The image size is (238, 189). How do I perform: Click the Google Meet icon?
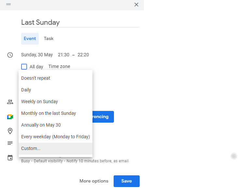pyautogui.click(x=10, y=117)
